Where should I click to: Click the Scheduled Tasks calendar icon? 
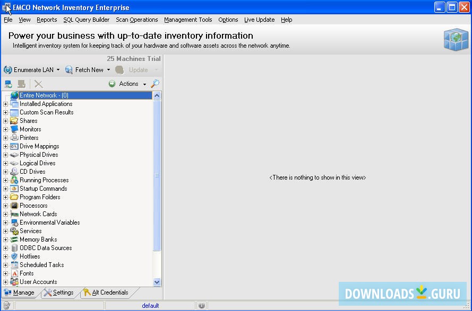click(14, 265)
